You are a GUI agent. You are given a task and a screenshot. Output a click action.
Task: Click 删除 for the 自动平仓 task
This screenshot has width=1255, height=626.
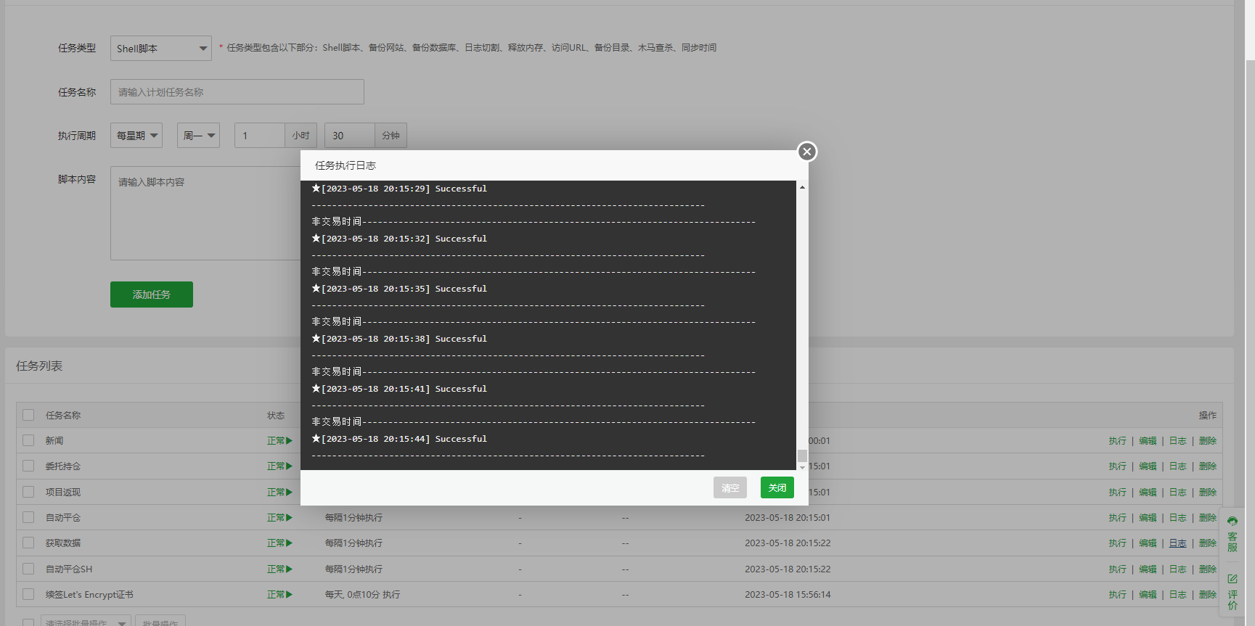tap(1208, 518)
